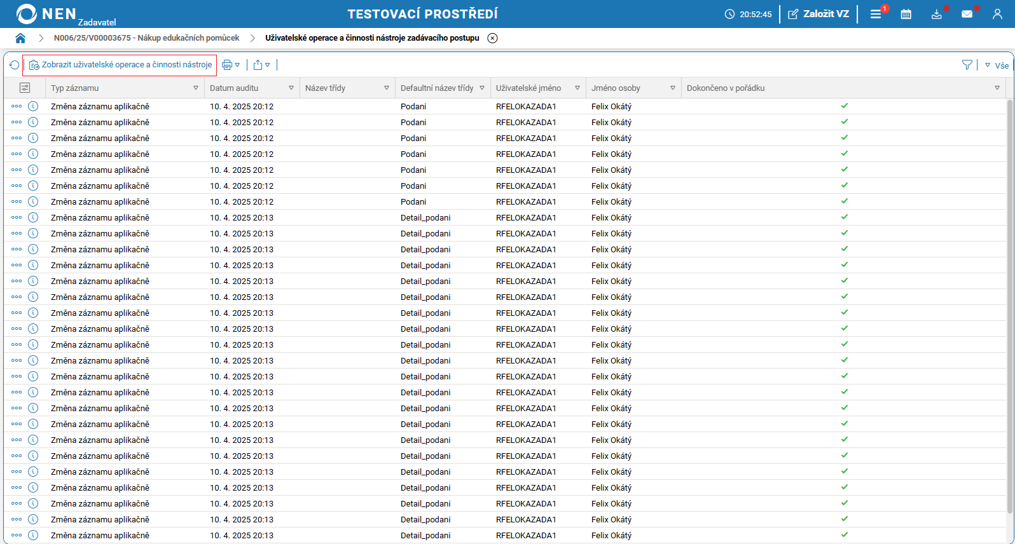The image size is (1015, 544).
Task: Open the export dropdown
Action: pos(261,65)
